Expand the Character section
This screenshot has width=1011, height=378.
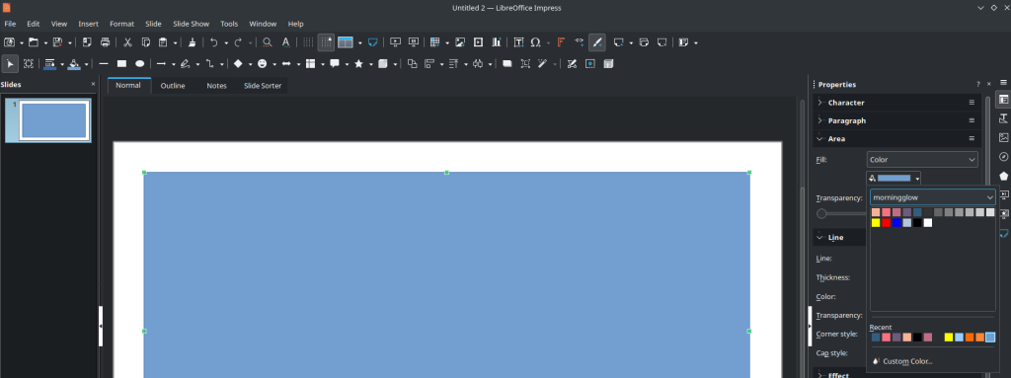coord(845,103)
